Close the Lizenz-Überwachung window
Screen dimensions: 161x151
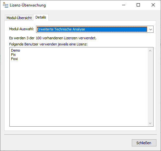[153, 5]
